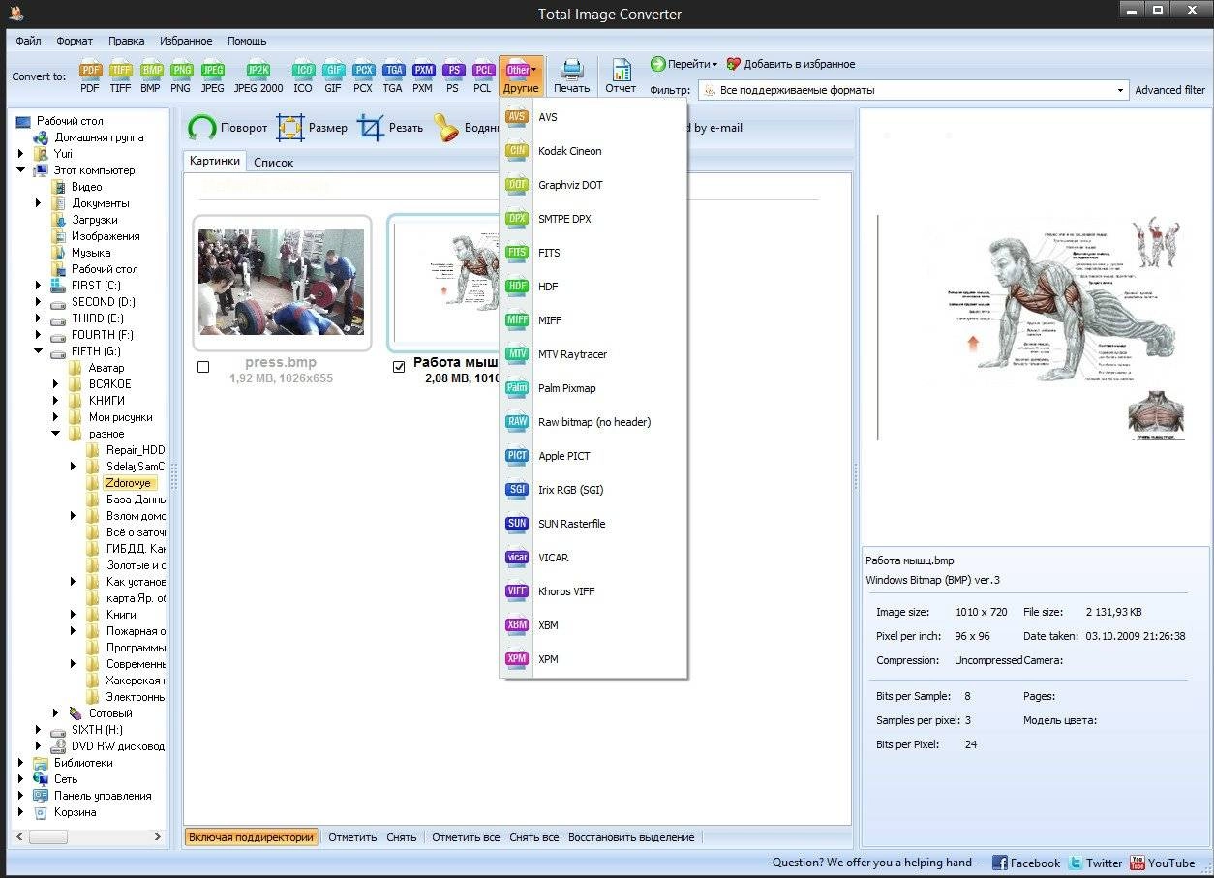Select the Аватар folder
1214x878 pixels.
(x=106, y=368)
